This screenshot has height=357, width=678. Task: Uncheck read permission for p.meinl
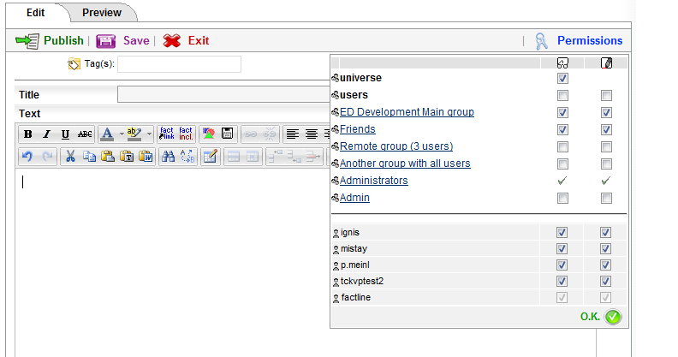click(x=562, y=265)
